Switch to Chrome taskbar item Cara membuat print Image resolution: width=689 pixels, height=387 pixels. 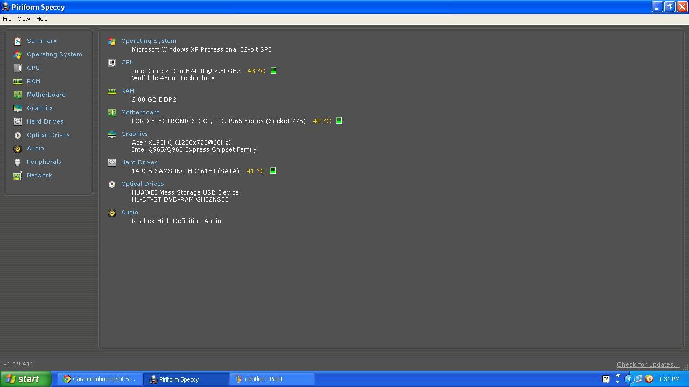coord(100,379)
